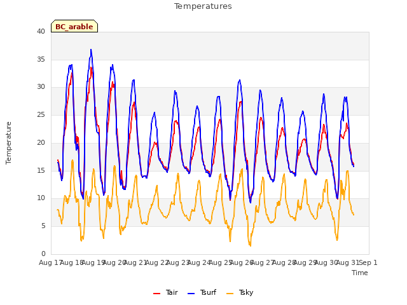Screen dimensions: 407x305
Task: Click the Temperatures chart title
Action: pyautogui.click(x=203, y=6)
